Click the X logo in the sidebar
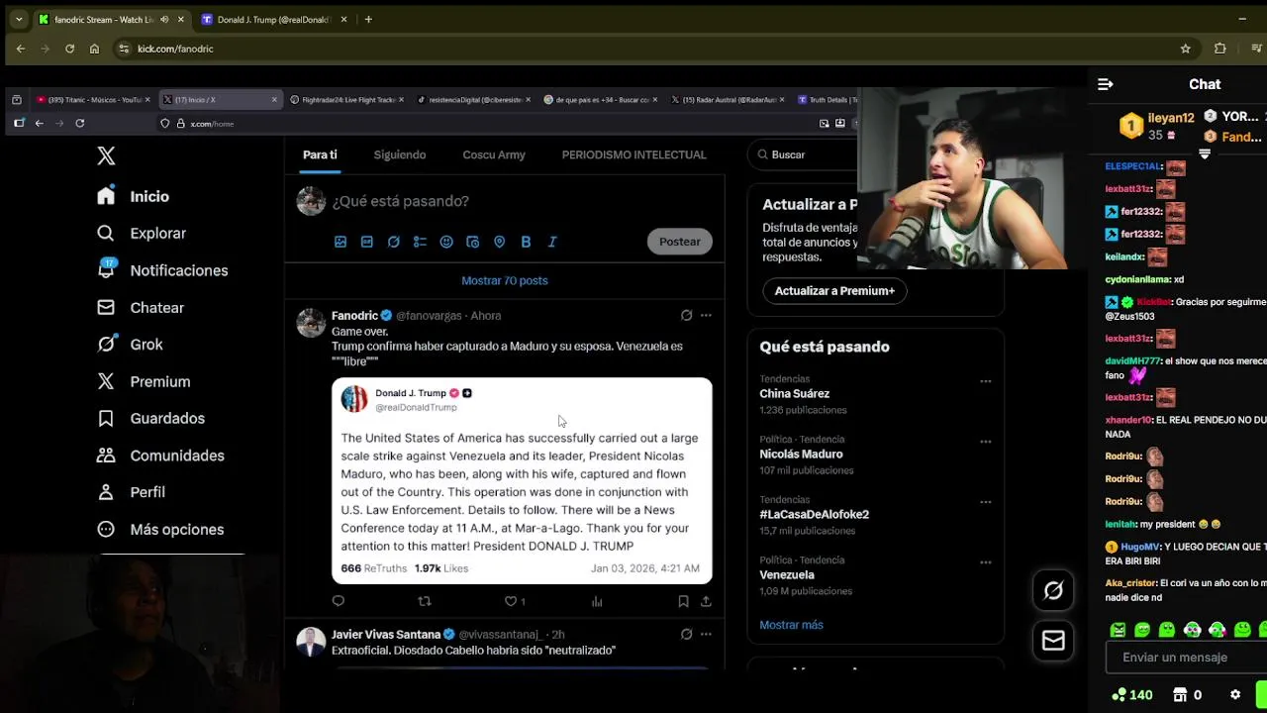This screenshot has width=1267, height=713. click(106, 155)
